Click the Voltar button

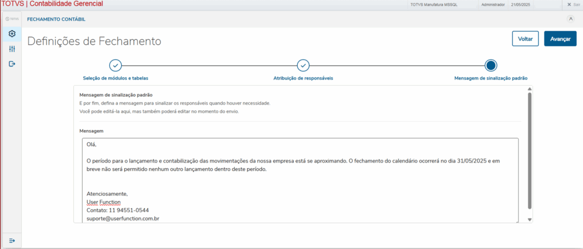tap(525, 39)
